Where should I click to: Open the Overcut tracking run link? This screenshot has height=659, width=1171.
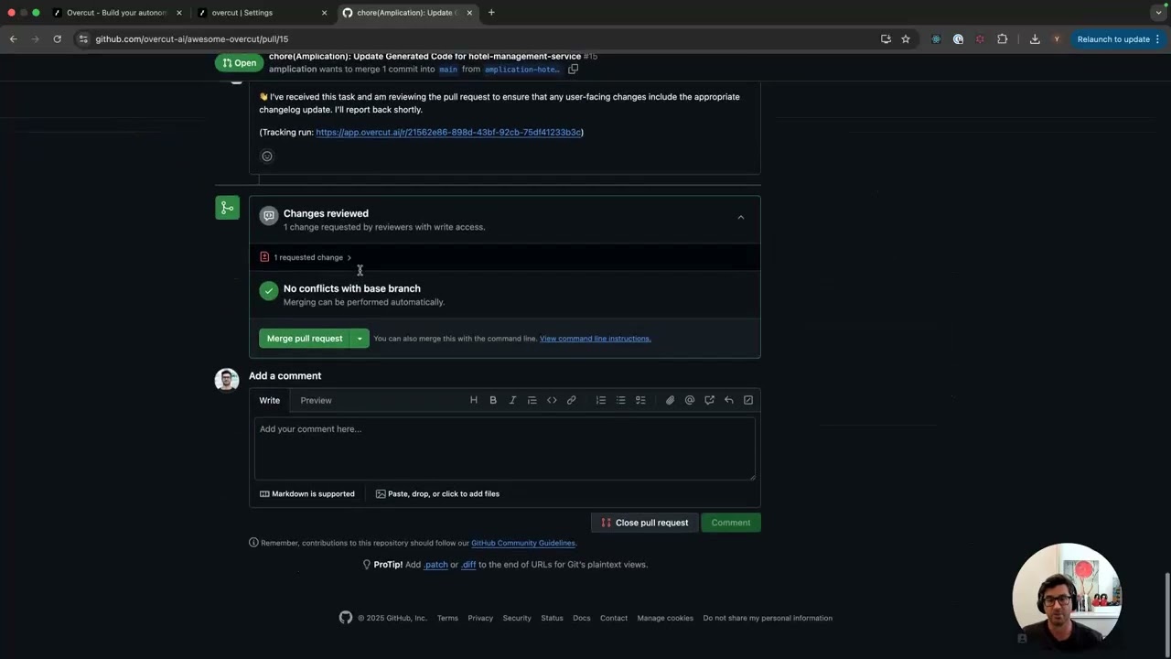[x=448, y=132]
